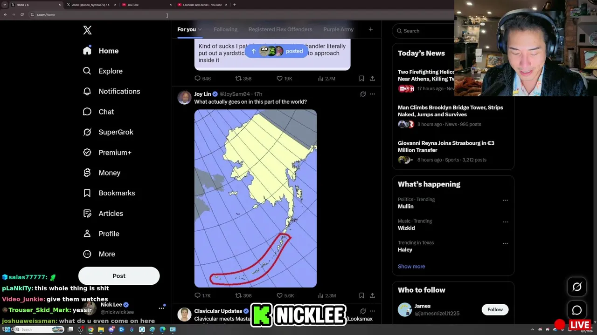Open Bookmarks from the sidebar
Image resolution: width=597 pixels, height=335 pixels.
click(109, 193)
